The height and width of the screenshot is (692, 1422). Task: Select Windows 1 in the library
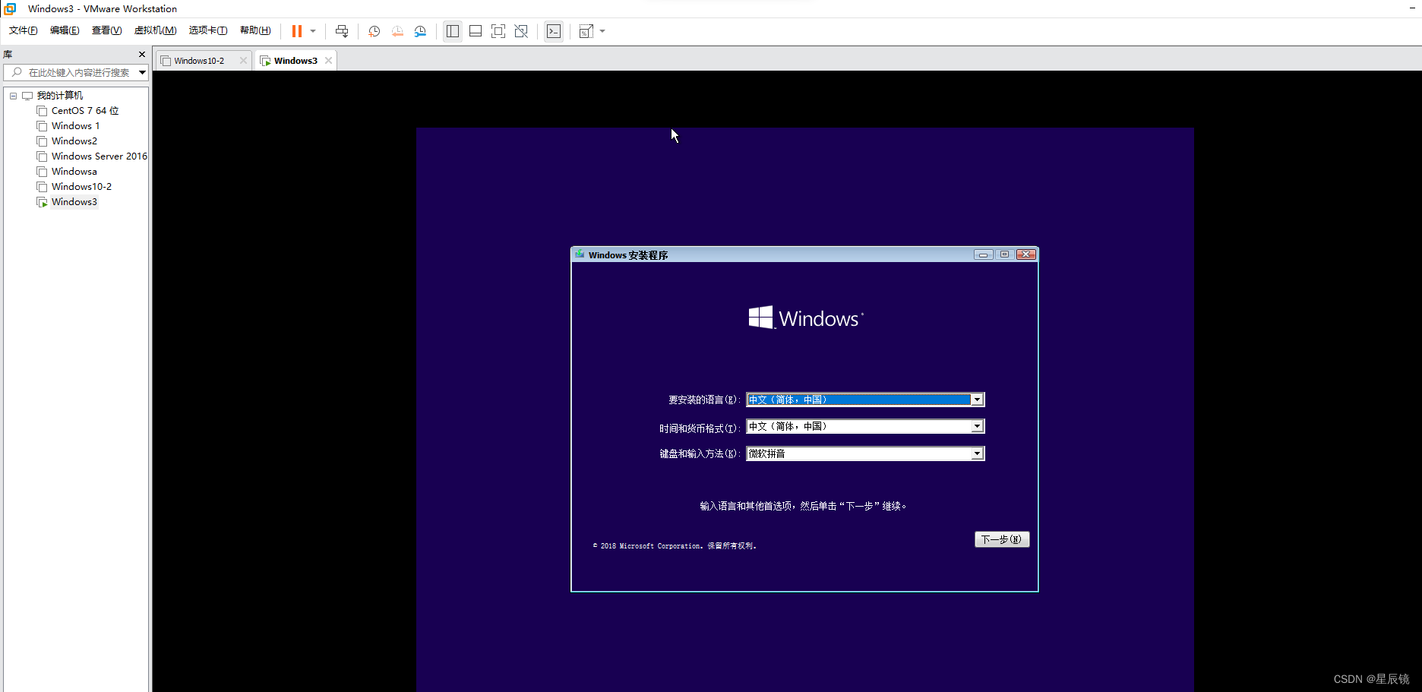point(75,126)
